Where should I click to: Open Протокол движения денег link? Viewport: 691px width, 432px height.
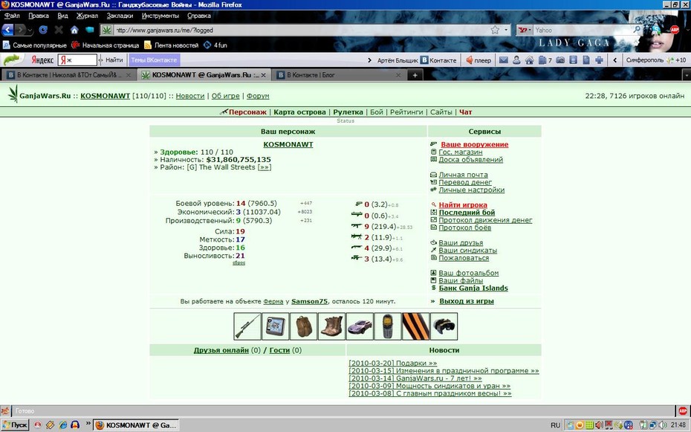click(485, 220)
